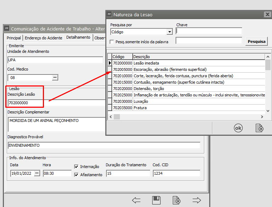272x207 pixels.
Task: Click the right arrow next icon
Action: [x=197, y=200]
